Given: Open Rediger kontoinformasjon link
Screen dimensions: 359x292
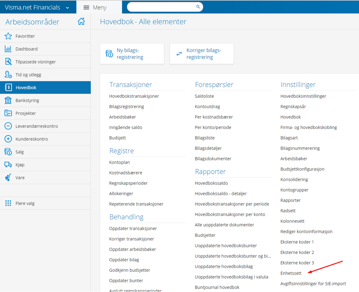Looking at the screenshot, I should 306,232.
